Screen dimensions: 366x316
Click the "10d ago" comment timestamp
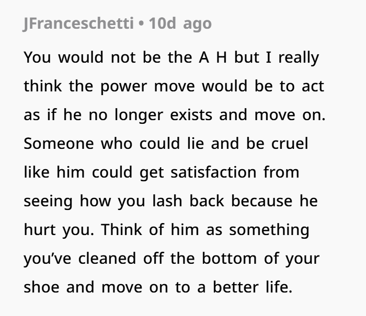pyautogui.click(x=180, y=24)
